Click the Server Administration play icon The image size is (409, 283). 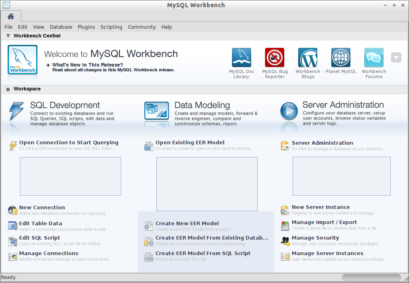289,111
